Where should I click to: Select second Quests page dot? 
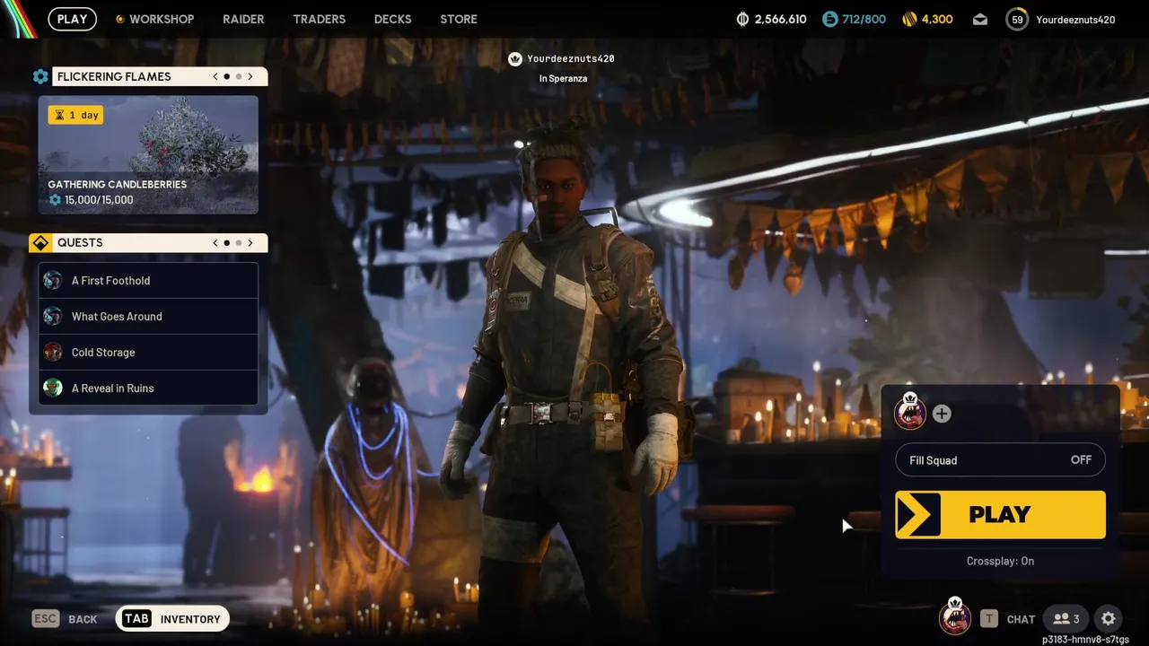coord(238,242)
